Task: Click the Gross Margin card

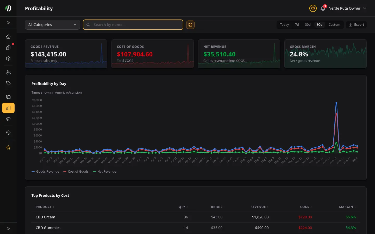Action: [326, 54]
